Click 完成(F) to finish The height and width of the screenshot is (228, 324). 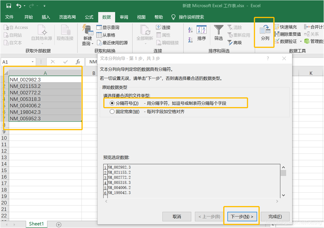[x=275, y=217]
